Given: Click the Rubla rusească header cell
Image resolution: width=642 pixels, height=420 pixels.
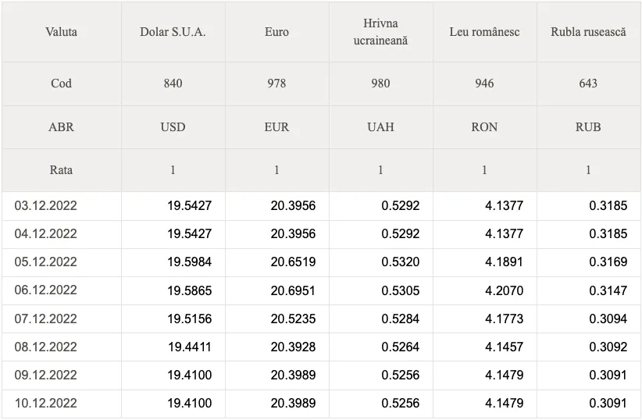Looking at the screenshot, I should [x=588, y=32].
